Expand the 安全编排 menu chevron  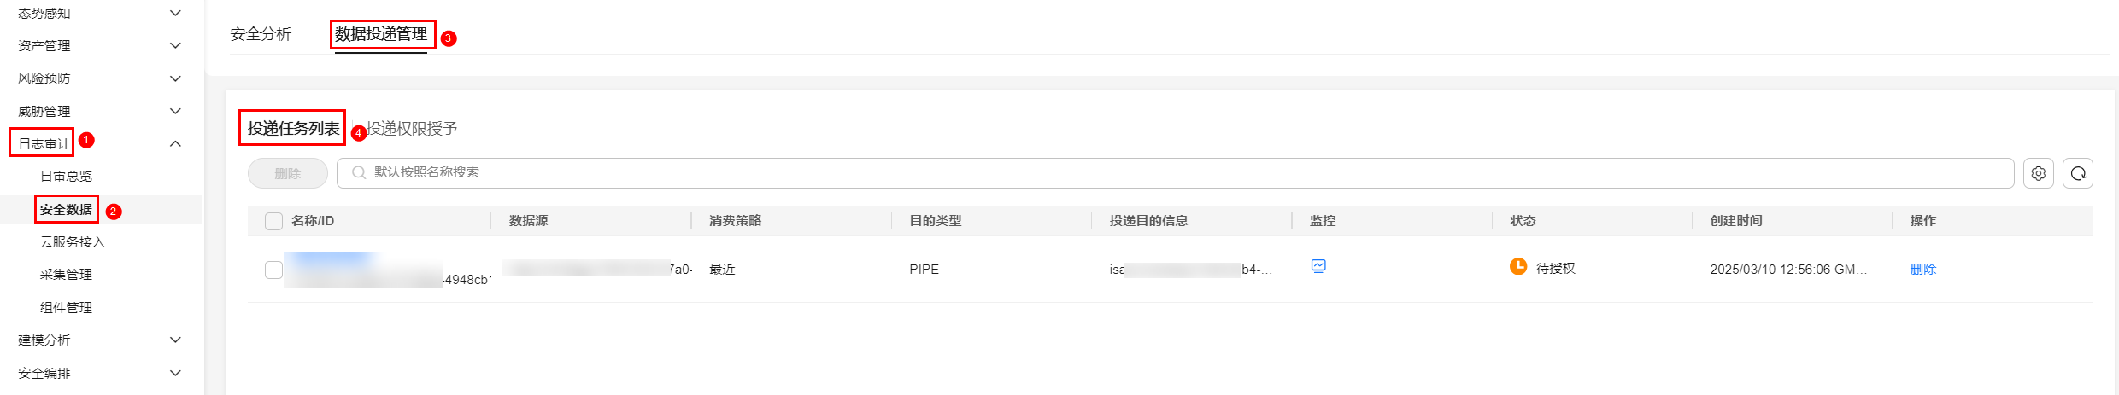point(175,373)
